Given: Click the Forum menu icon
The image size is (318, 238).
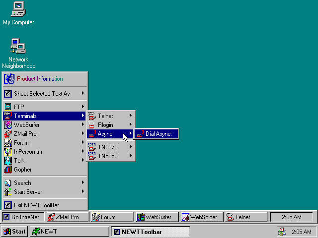Looking at the screenshot, I should point(8,143).
